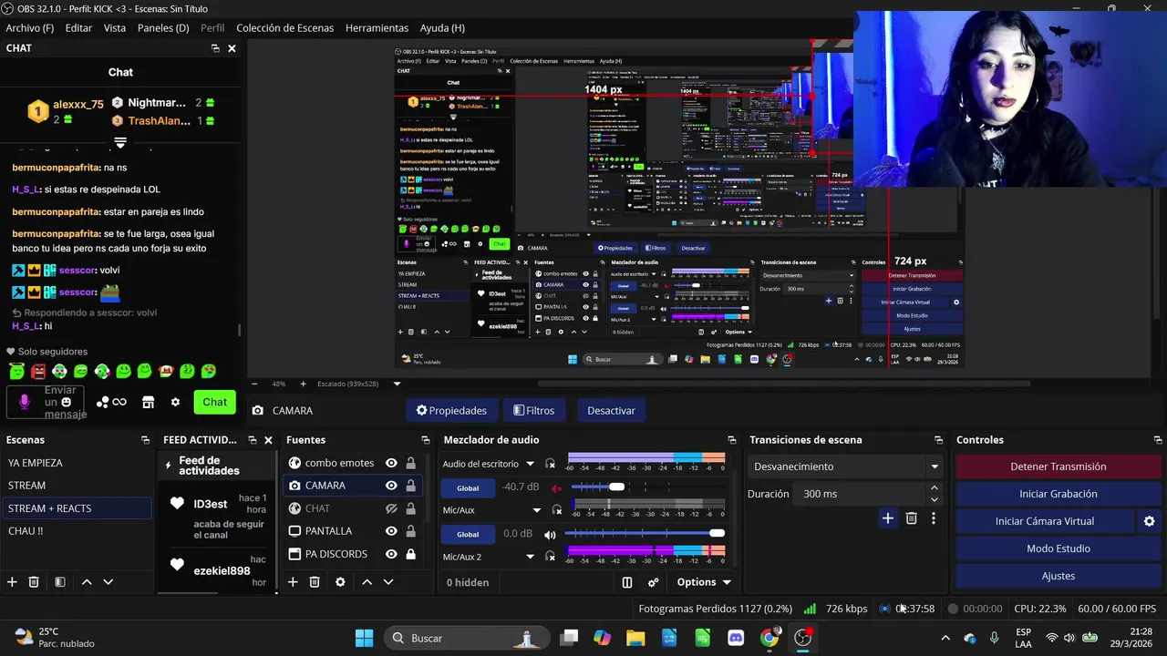1167x656 pixels.
Task: Open Google Chrome from the taskbar
Action: pyautogui.click(x=769, y=638)
